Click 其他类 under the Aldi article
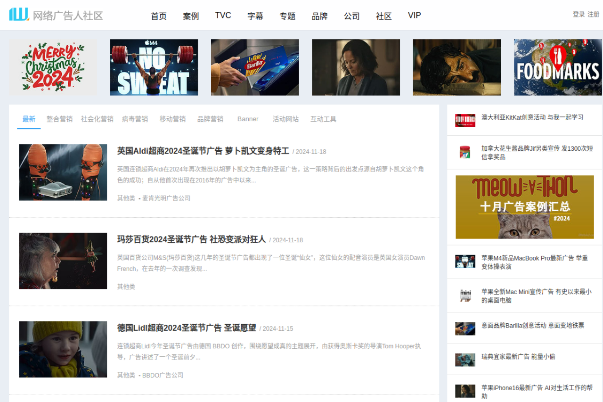603x402 pixels. pyautogui.click(x=126, y=198)
